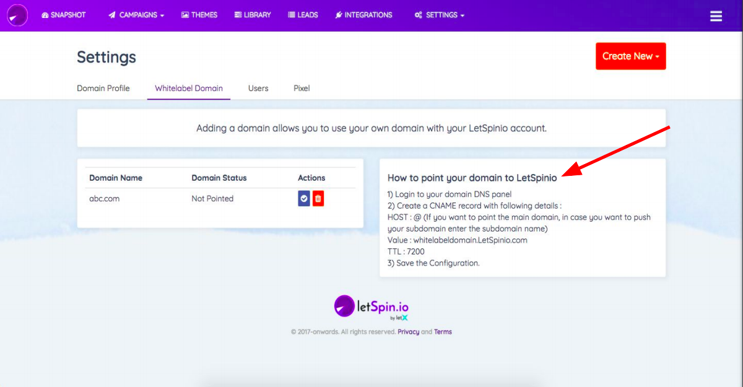Delete the abc.com domain with the trash icon
743x387 pixels.
[x=318, y=198]
